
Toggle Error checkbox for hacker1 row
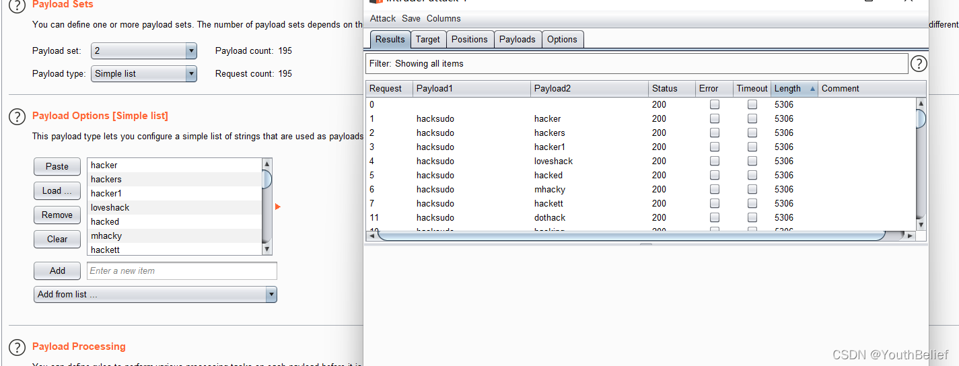click(x=715, y=147)
